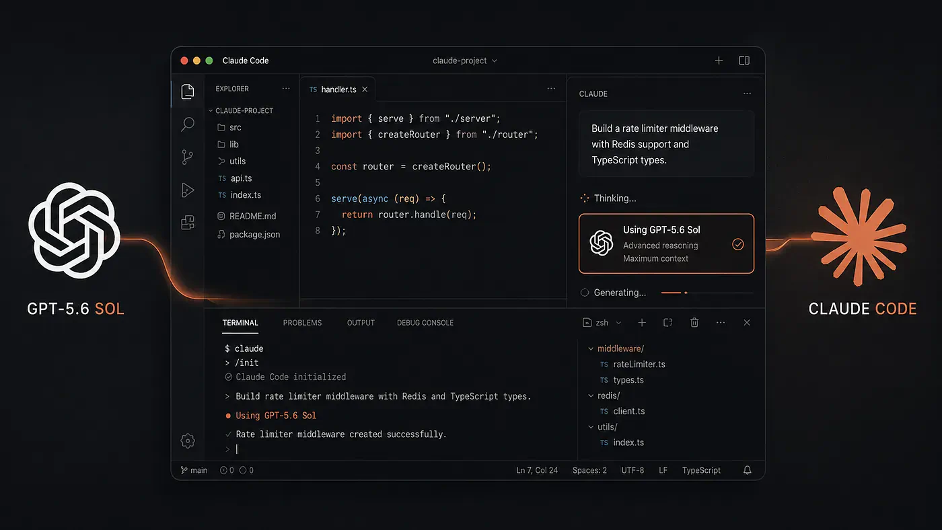The width and height of the screenshot is (942, 530).
Task: Click the warnings count icon in status bar
Action: coord(246,470)
